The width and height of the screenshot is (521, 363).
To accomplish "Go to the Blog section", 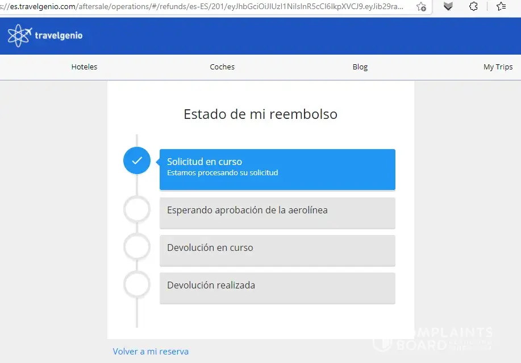I will (x=360, y=67).
